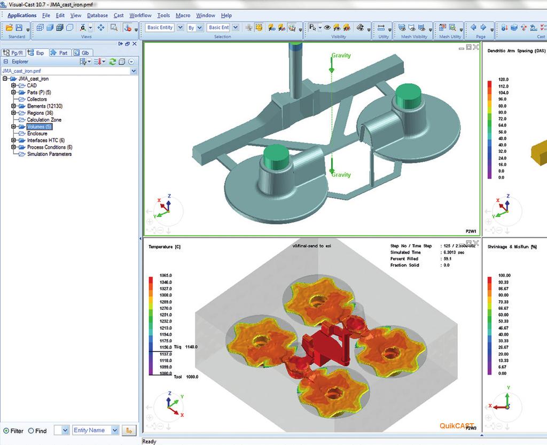
Task: Maximize the P2W1 geometry viewport
Action: 469,47
